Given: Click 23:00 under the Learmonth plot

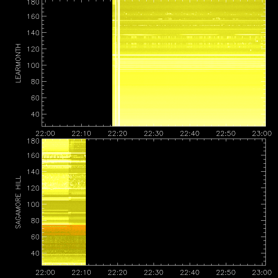Looking at the screenshot, I should [x=262, y=133].
